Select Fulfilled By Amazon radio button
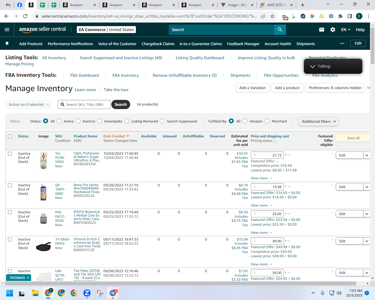This screenshot has height=300, width=375. 245,121
